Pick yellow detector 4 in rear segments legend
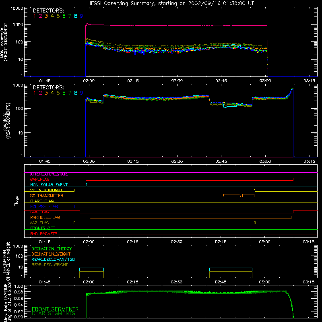322x322 pixels. pos(52,93)
